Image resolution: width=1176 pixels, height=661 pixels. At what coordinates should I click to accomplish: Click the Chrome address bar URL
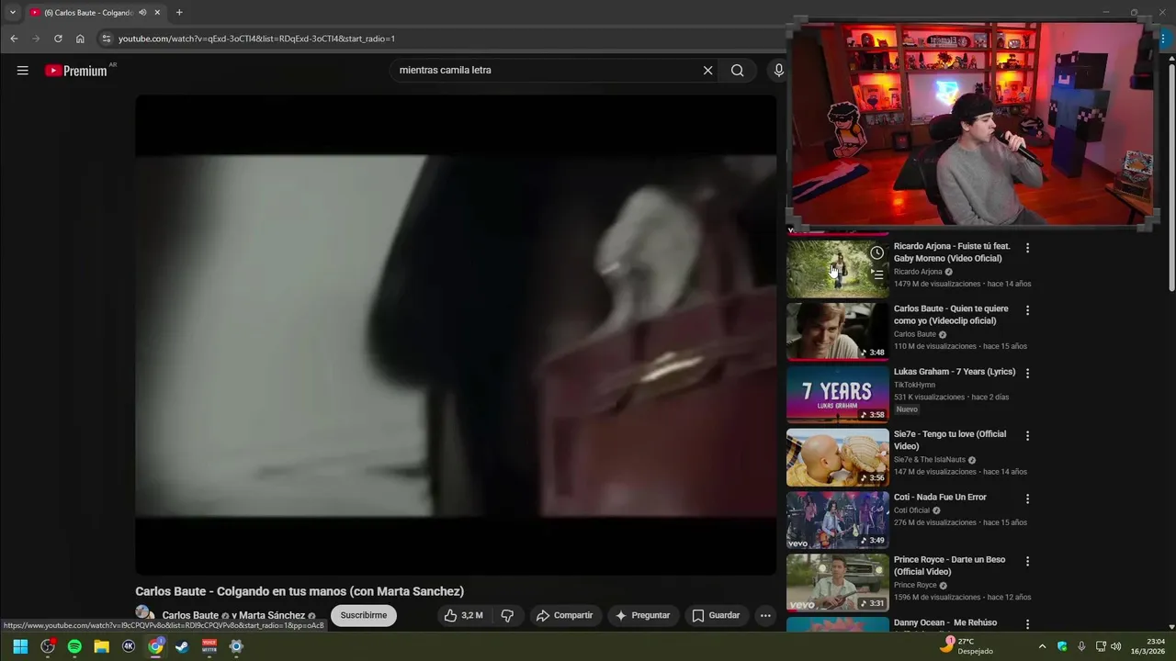(x=256, y=39)
